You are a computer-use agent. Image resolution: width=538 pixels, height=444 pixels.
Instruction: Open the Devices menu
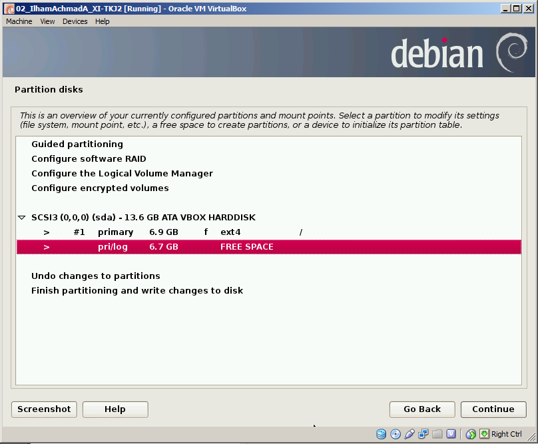75,21
